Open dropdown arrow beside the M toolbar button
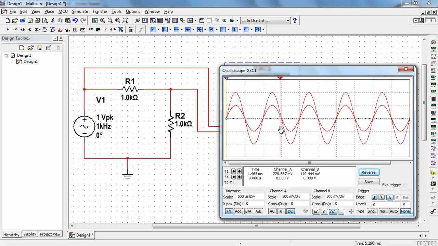This screenshot has height=246, width=438. (228, 29)
